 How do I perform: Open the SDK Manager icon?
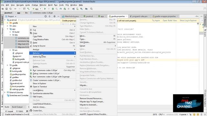point(81,9)
